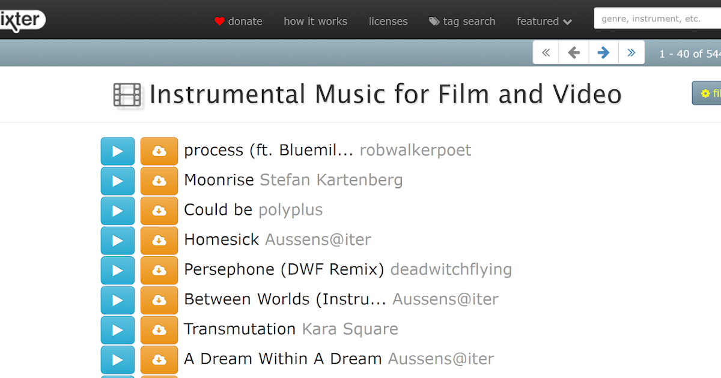Play the track Homesick
The width and height of the screenshot is (721, 378).
click(x=117, y=241)
